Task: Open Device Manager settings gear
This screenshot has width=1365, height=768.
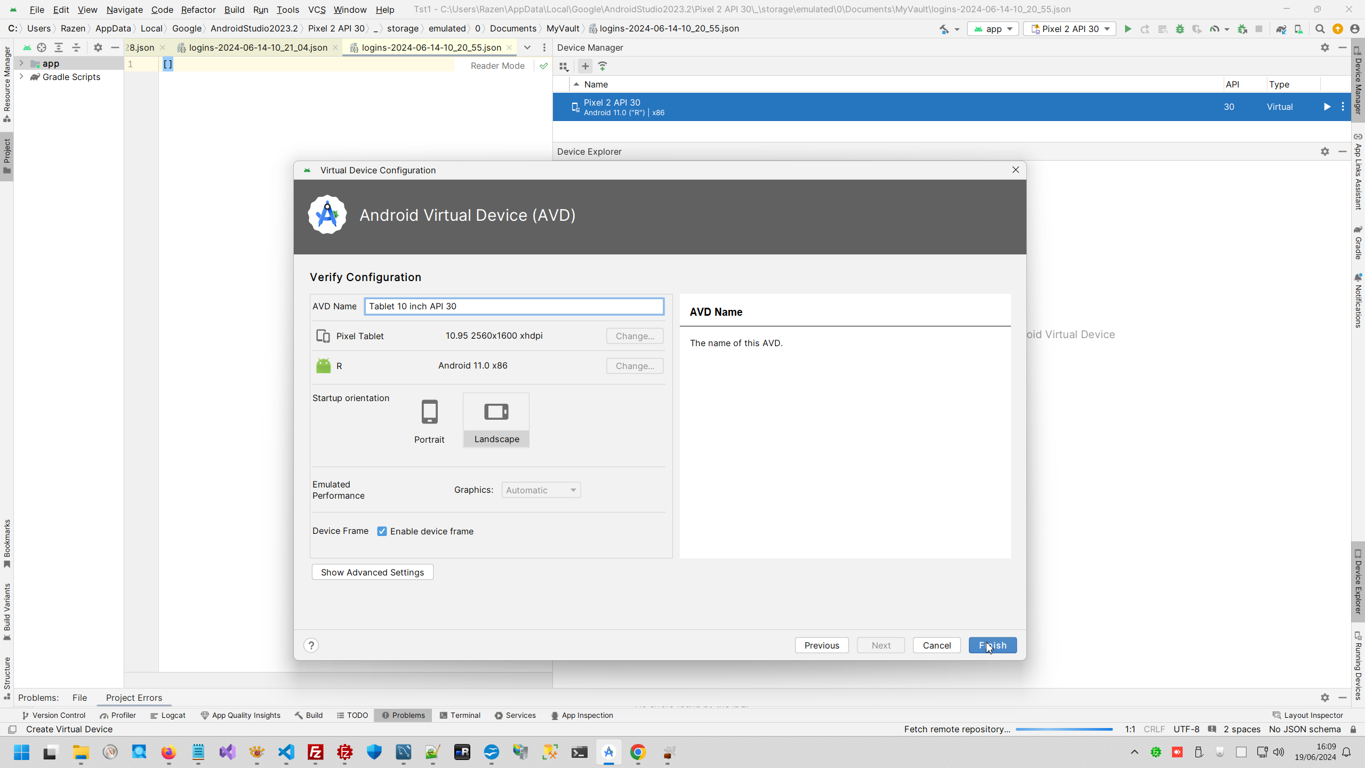Action: click(1324, 47)
